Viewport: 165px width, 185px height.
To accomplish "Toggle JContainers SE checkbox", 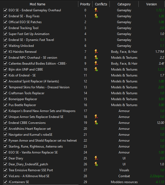I will pos(5,182).
